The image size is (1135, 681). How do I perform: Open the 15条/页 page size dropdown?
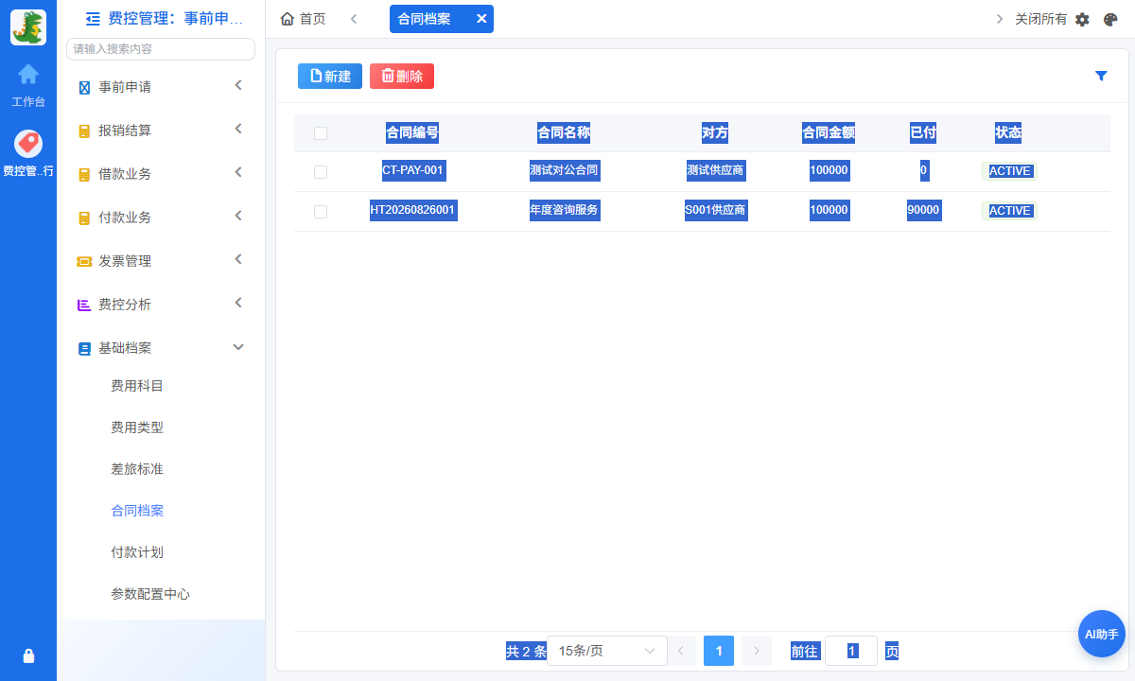coord(607,651)
